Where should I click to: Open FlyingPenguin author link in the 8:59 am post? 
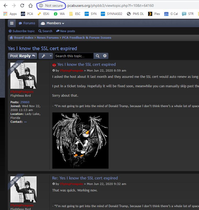click(x=72, y=71)
